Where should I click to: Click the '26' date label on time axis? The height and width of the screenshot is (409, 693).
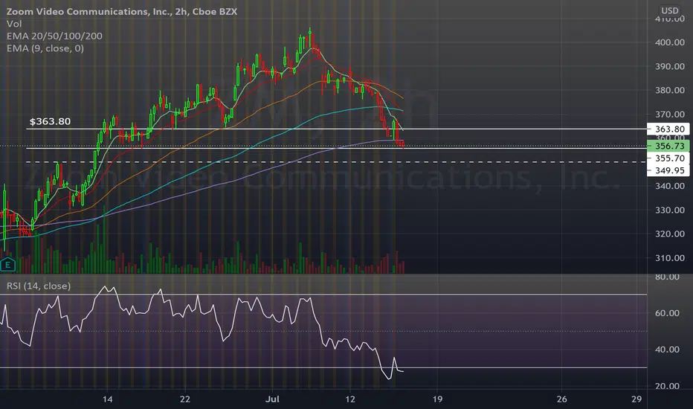(x=561, y=399)
